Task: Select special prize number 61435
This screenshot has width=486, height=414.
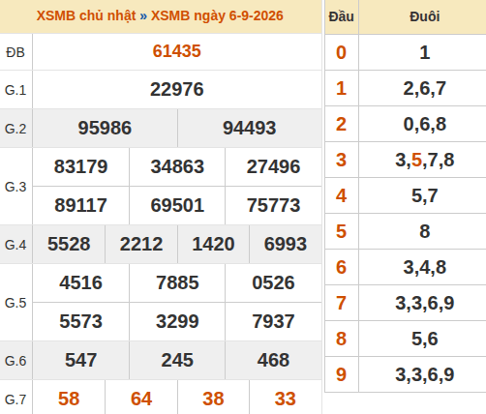Action: [x=177, y=51]
